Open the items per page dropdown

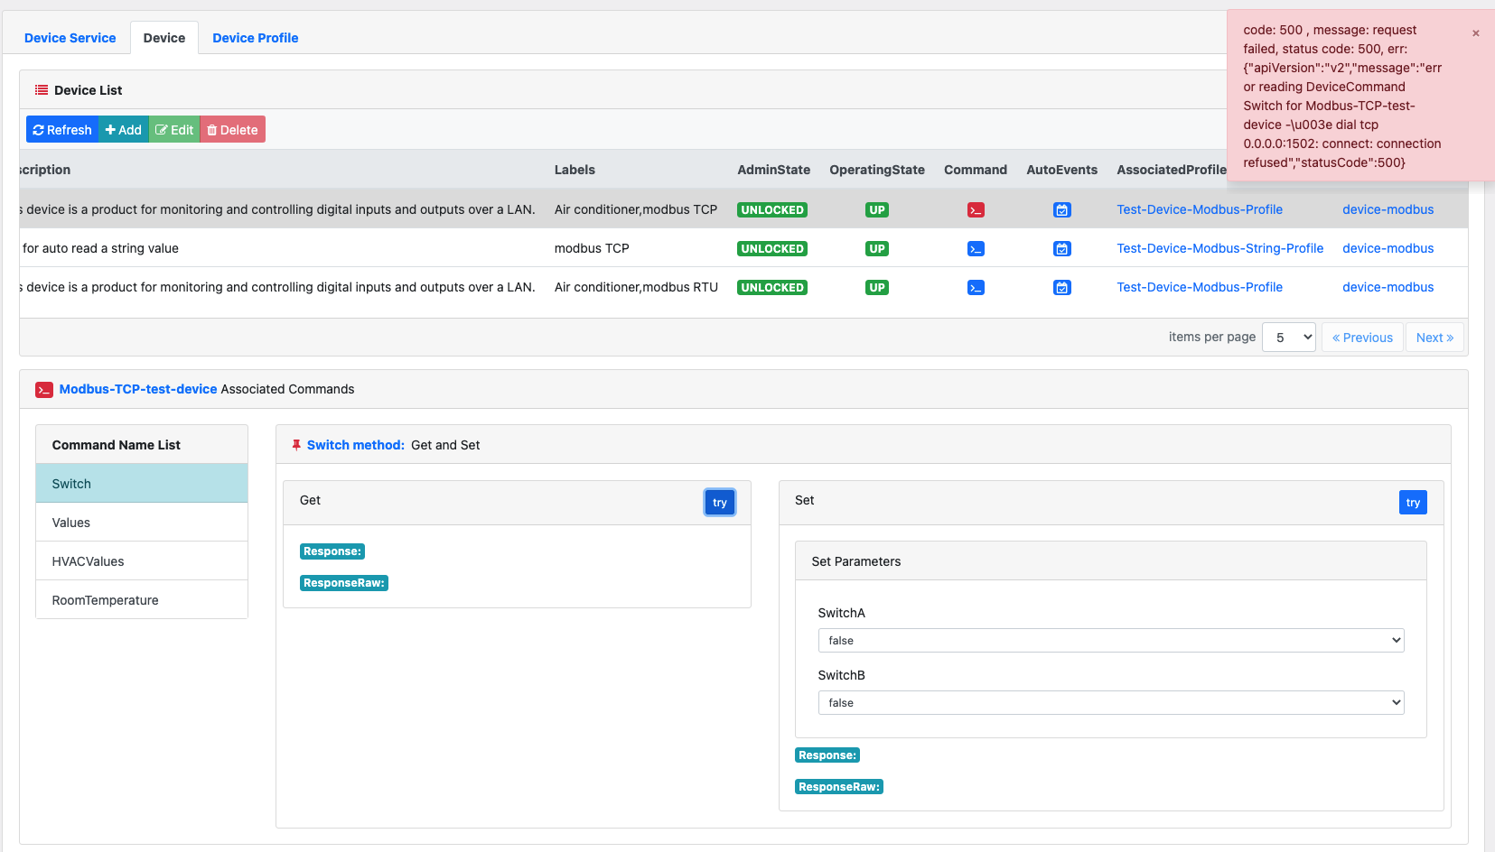coord(1289,337)
